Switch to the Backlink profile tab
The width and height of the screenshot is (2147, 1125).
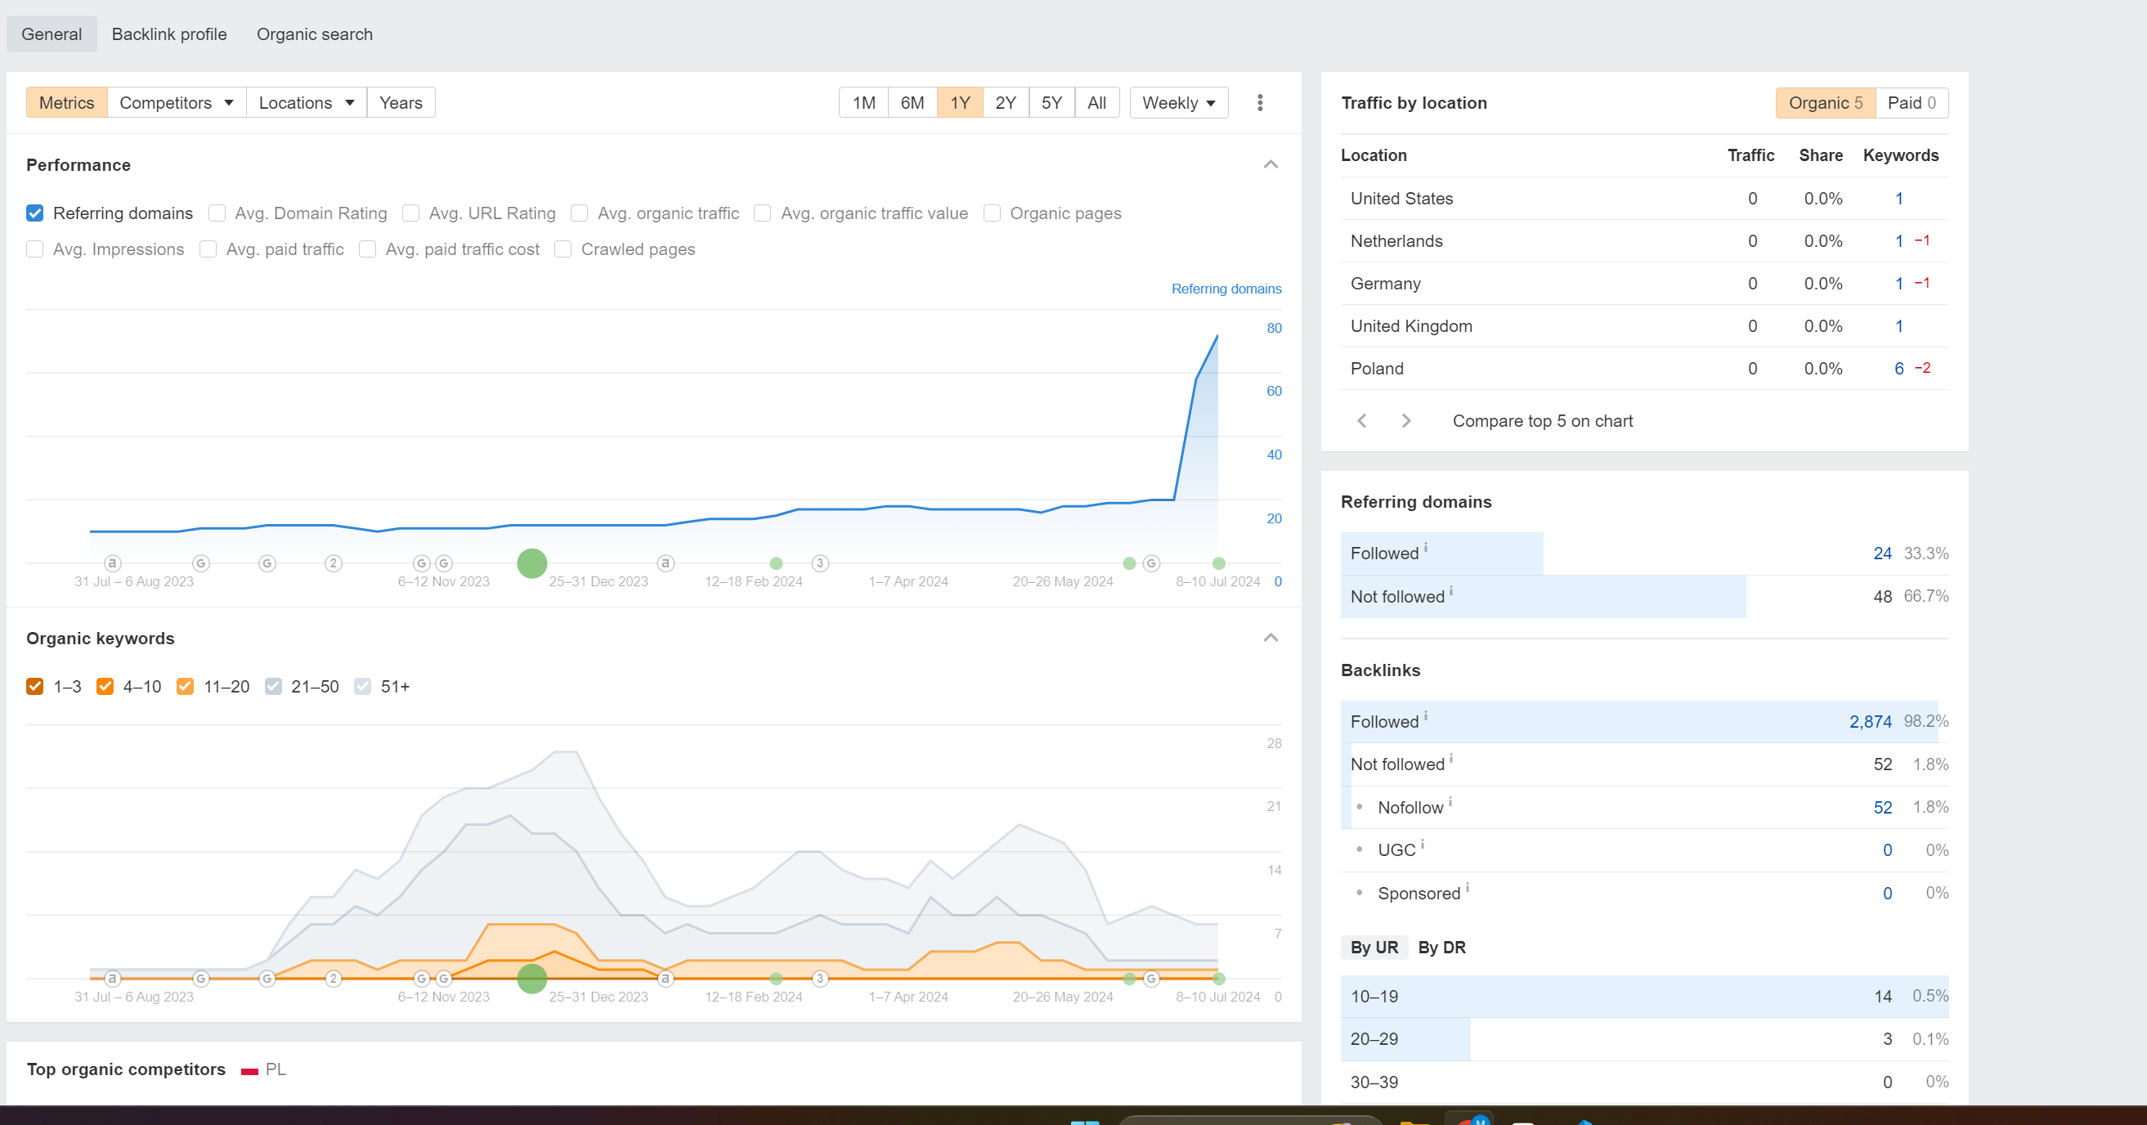169,34
